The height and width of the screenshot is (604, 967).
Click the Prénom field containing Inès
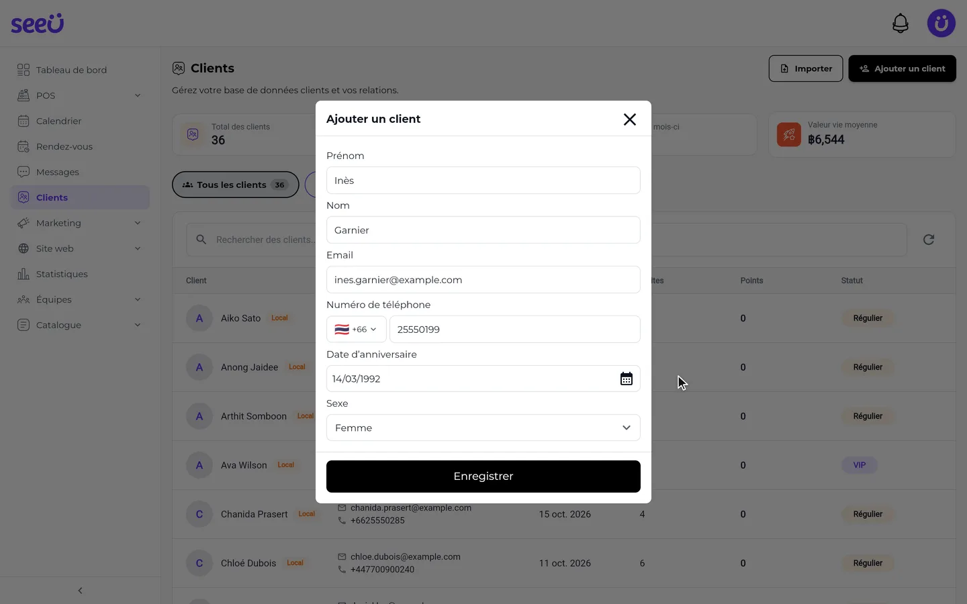(x=483, y=181)
